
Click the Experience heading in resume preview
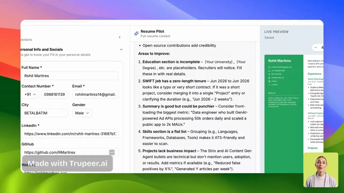[314, 74]
